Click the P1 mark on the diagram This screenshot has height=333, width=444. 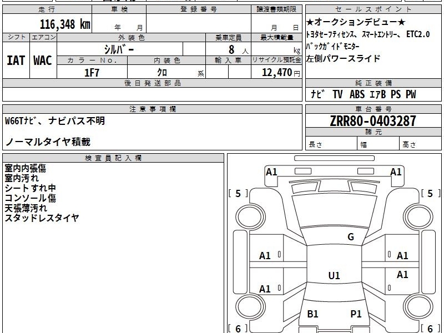point(356,314)
